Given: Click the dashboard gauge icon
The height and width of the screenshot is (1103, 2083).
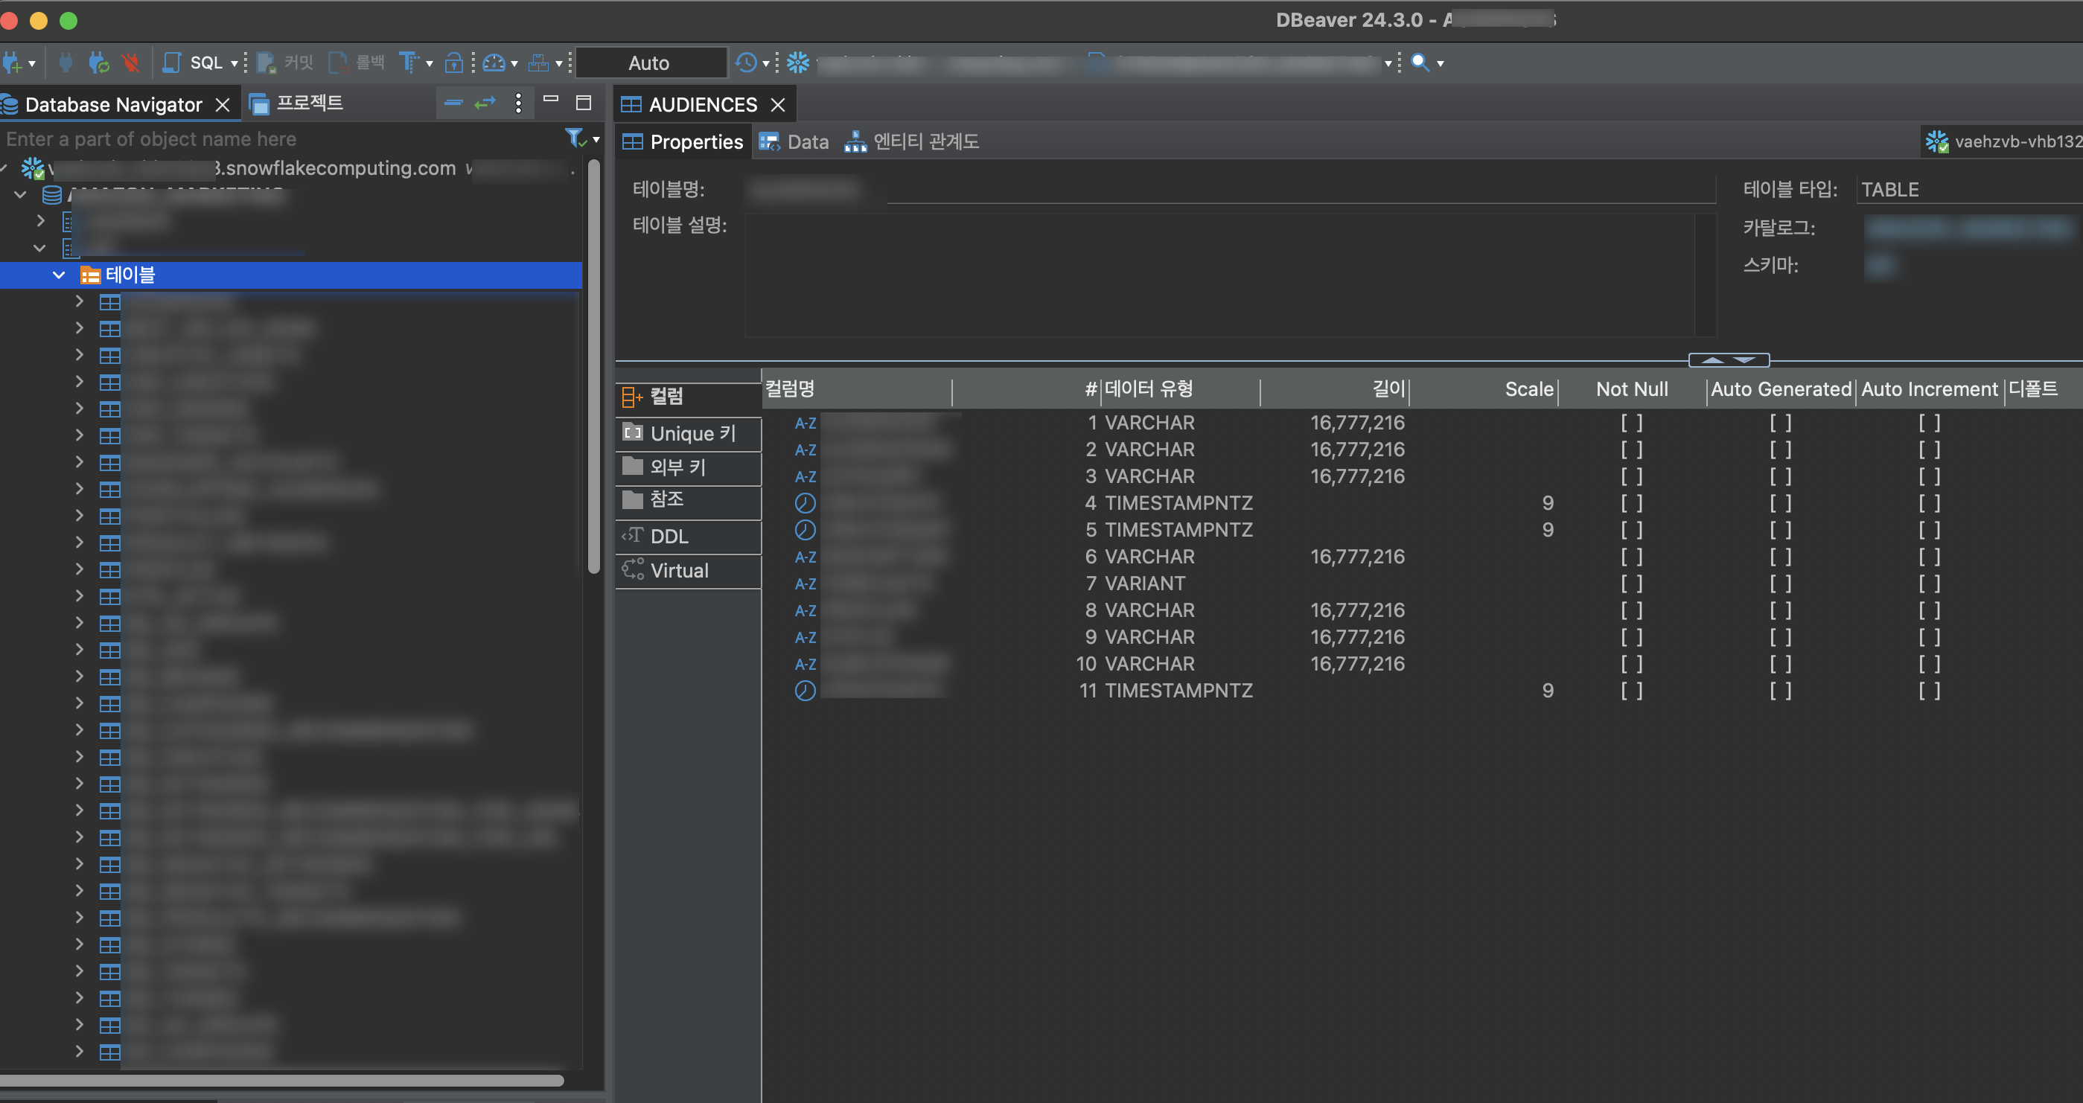Looking at the screenshot, I should coord(494,63).
